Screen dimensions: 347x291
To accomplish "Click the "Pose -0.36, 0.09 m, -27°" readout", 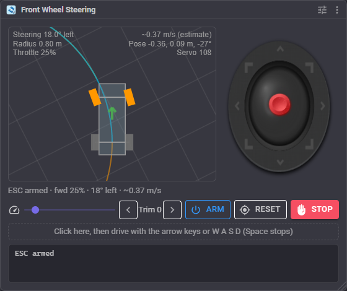I will coord(170,44).
